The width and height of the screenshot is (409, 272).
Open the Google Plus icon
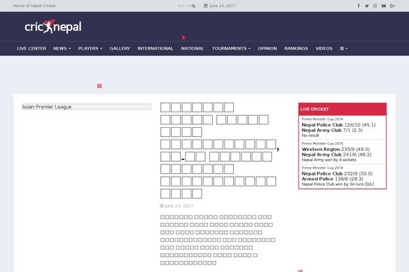[393, 5]
